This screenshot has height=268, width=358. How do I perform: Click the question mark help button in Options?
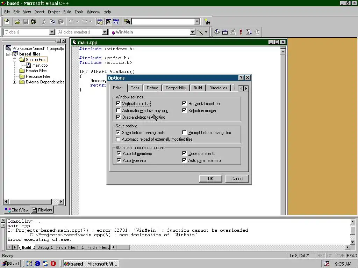[x=241, y=78]
